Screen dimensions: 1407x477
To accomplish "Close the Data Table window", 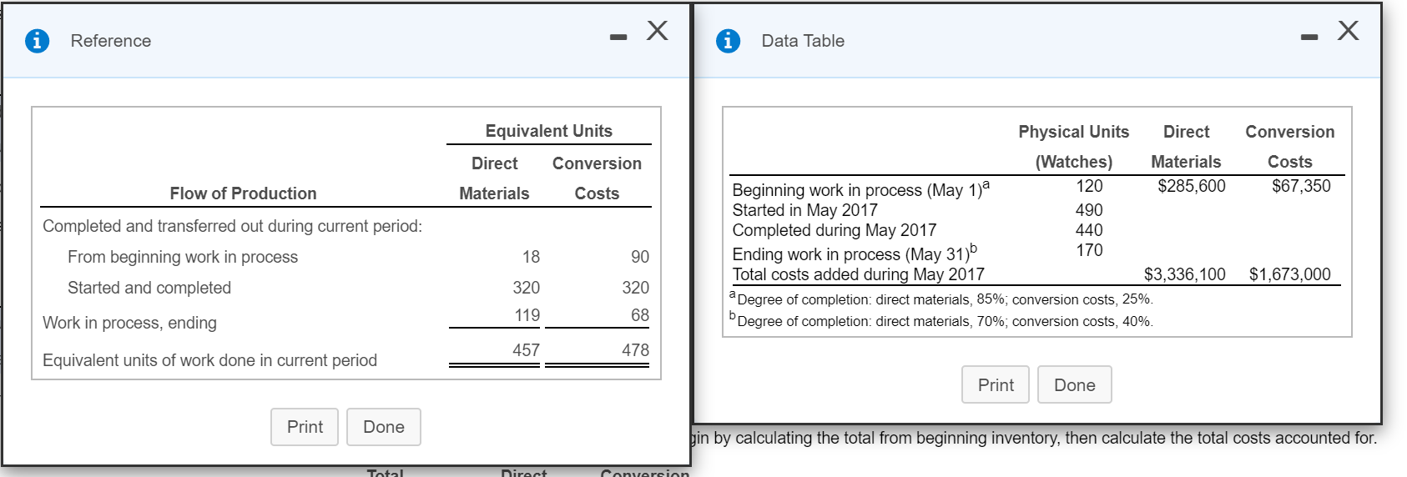I will [1349, 31].
